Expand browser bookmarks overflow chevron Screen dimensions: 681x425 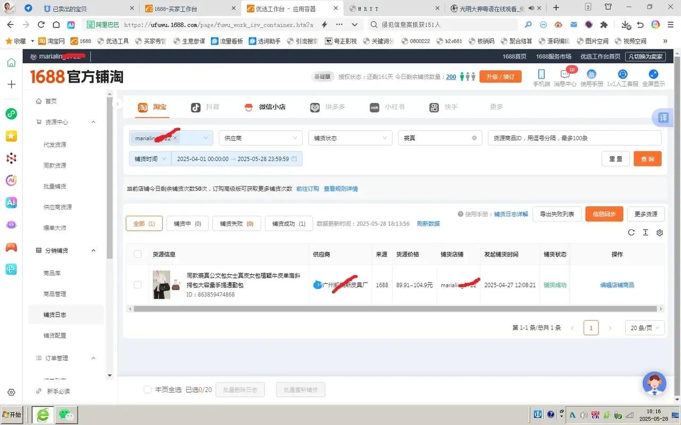pyautogui.click(x=665, y=41)
